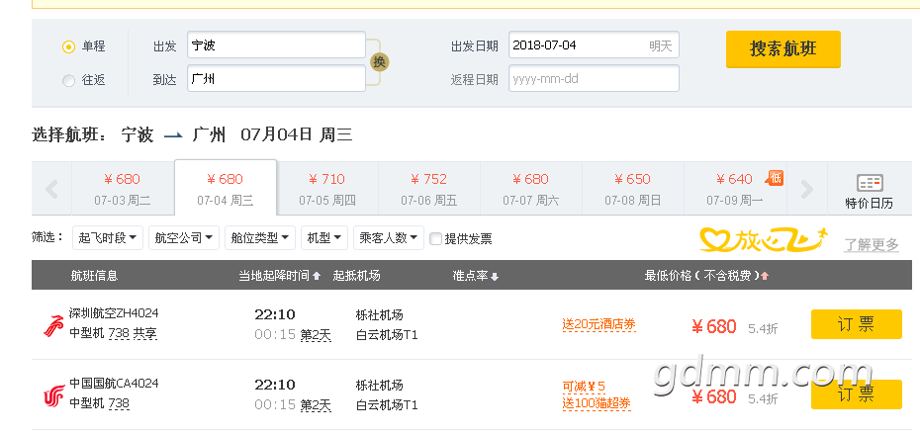This screenshot has height=435, width=920.
Task: Sort by 当地起降时间 arrow
Action: click(317, 276)
